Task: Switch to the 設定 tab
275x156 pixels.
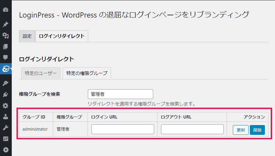Action: point(27,36)
